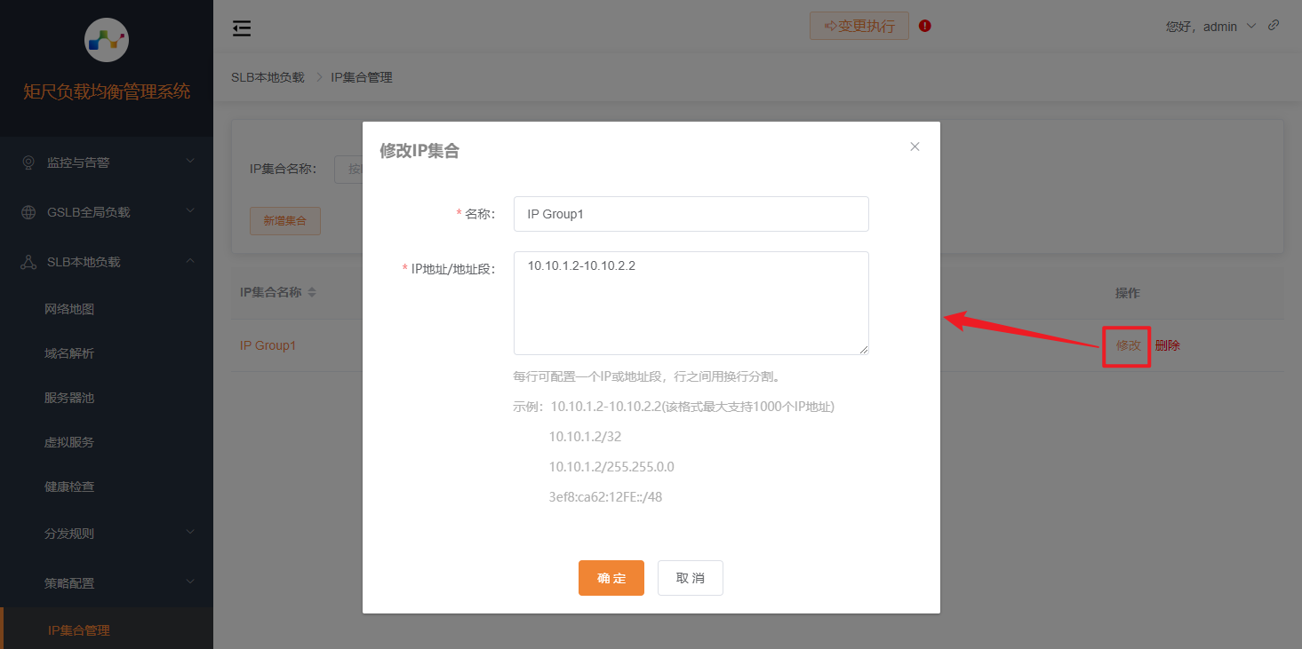Cancel editing with the 取消 button
The width and height of the screenshot is (1302, 649).
(690, 577)
